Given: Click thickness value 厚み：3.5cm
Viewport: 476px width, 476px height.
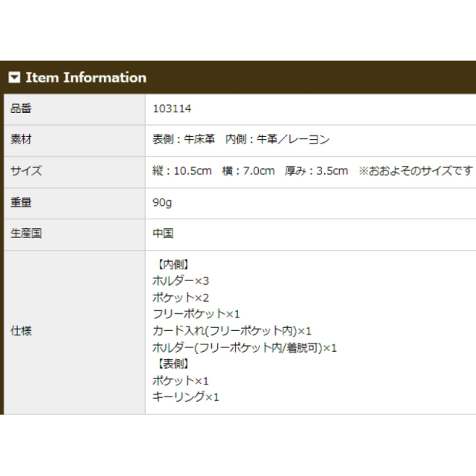Looking at the screenshot, I should point(316,171).
